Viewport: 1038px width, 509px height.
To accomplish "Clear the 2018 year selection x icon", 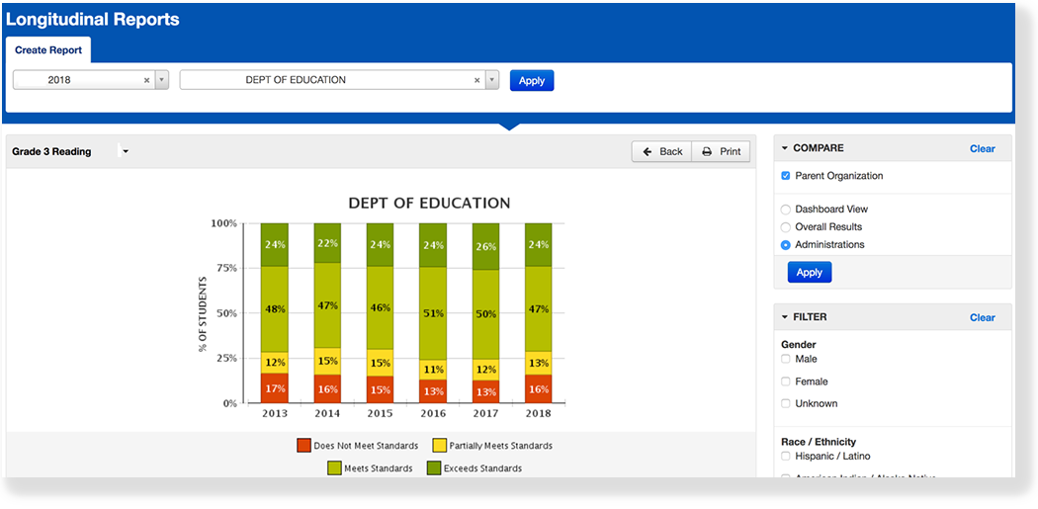I will (x=146, y=81).
